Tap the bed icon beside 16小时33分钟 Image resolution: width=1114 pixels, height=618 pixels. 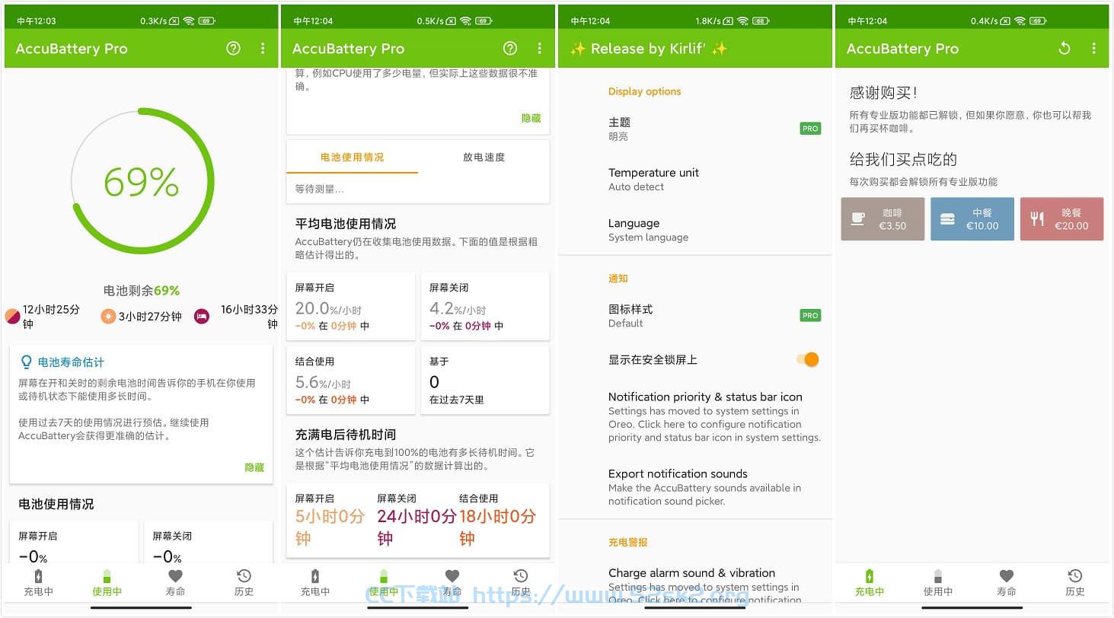(x=201, y=317)
